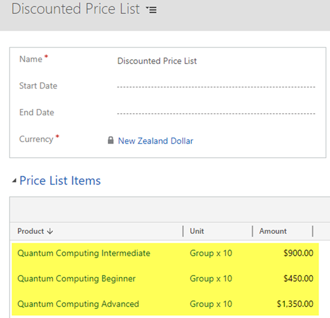Image resolution: width=330 pixels, height=318 pixels.
Task: Open Quantum Computing Beginner product
Action: pyautogui.click(x=76, y=278)
